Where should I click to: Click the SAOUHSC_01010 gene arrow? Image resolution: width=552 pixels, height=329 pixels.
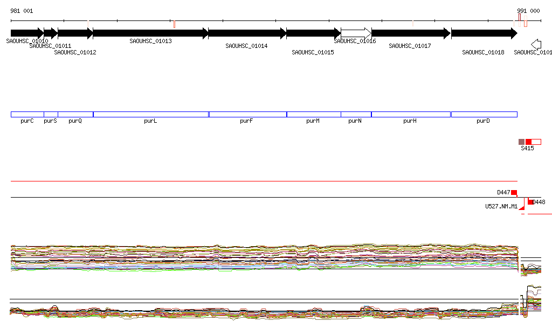point(27,33)
